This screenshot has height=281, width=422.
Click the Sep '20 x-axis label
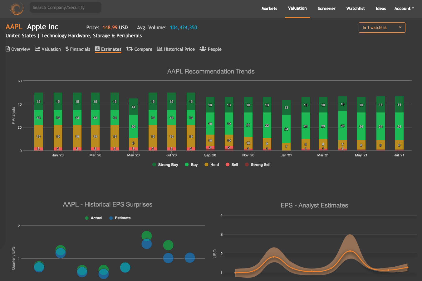(x=210, y=155)
